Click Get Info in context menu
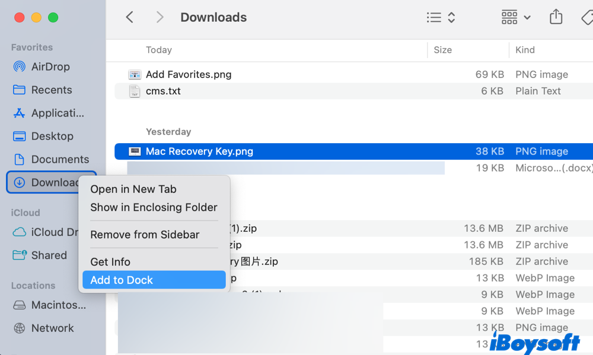Screen dimensions: 593x355 110,262
